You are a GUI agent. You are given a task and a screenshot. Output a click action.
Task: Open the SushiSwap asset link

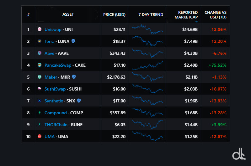point(55,89)
